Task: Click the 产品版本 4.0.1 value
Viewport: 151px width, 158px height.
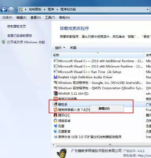Action: pos(141,151)
